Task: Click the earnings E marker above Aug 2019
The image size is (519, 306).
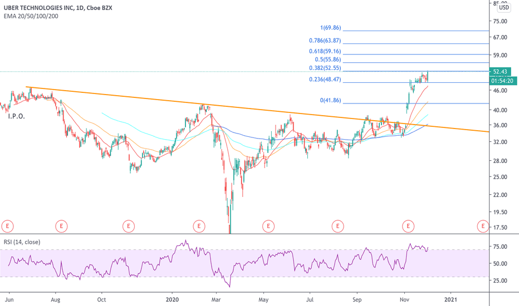Action: click(61, 226)
